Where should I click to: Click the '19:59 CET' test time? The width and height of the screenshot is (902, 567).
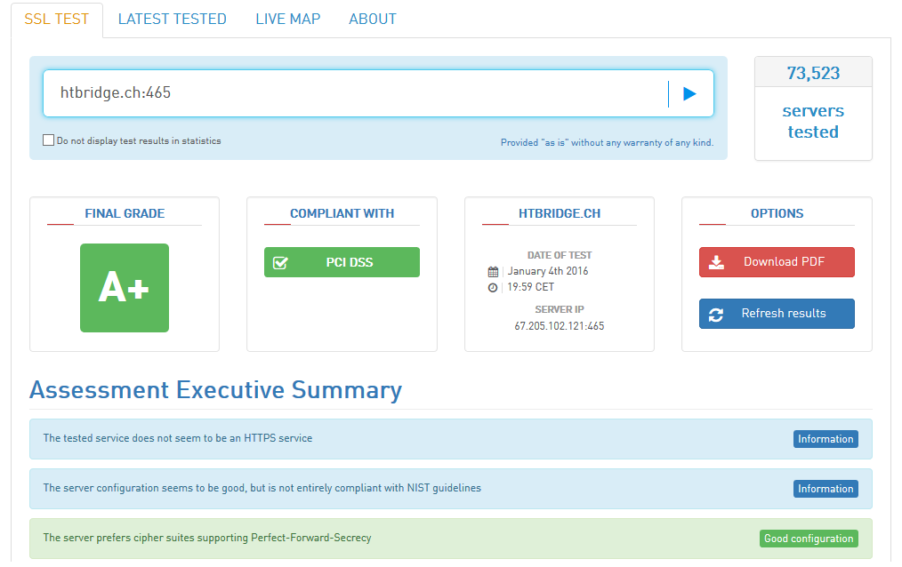tap(530, 287)
